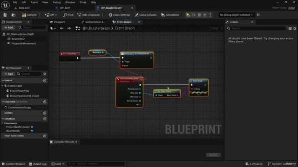Open Class Defaults
This screenshot has height=167, width=298.
146,15
